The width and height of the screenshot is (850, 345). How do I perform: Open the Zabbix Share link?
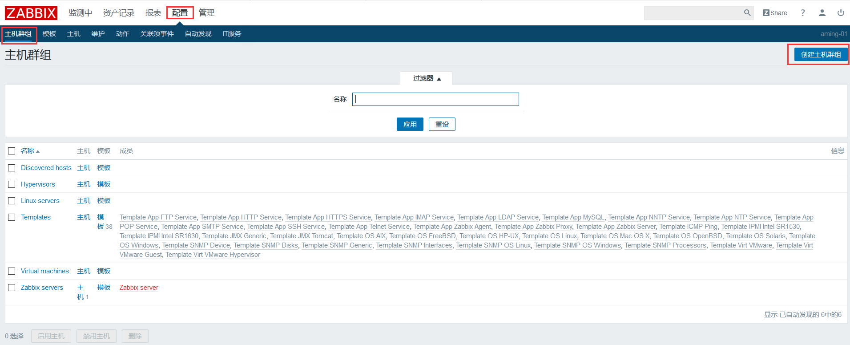click(x=775, y=13)
